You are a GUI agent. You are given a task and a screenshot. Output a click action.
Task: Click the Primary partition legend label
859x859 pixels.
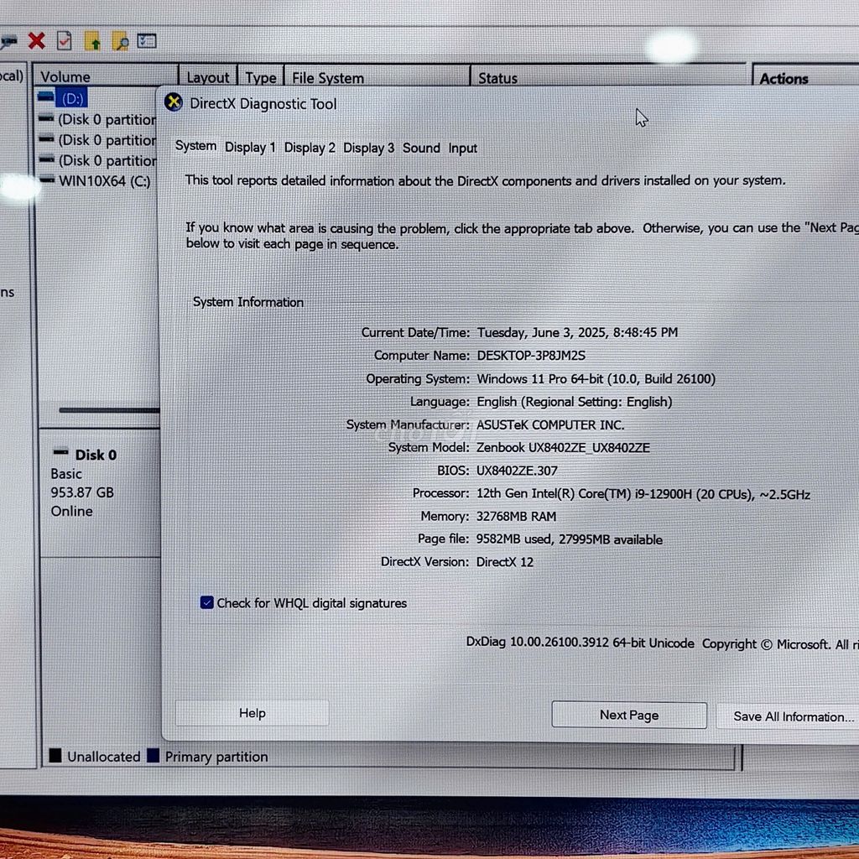click(216, 756)
